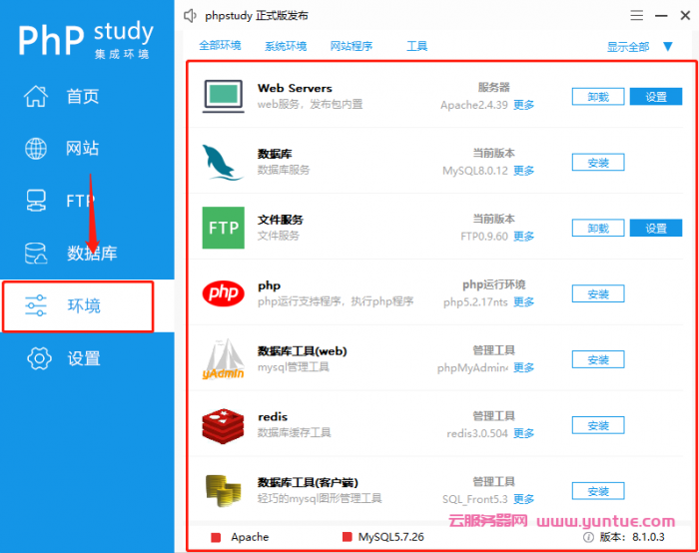This screenshot has width=699, height=553.
Task: Open the 显示全部 filter dropdown
Action: point(668,46)
